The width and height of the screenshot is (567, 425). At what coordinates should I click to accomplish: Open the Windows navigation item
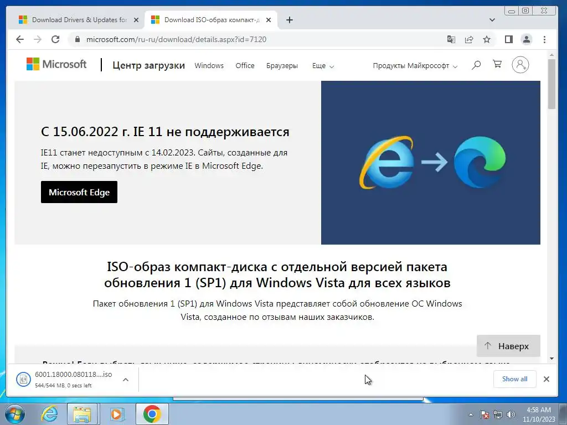point(209,65)
